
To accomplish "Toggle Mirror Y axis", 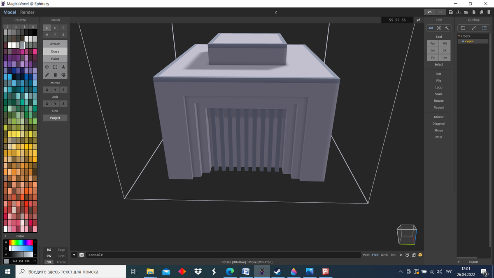I will point(55,90).
